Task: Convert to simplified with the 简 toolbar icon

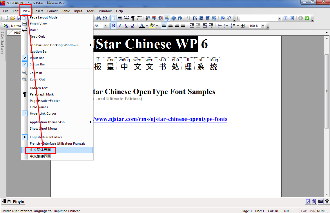Action: 201,18
